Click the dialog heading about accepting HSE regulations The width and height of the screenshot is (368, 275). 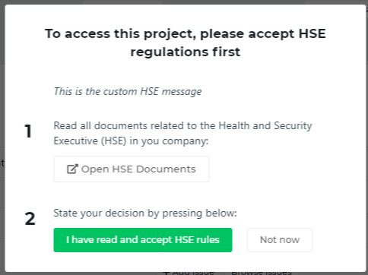[186, 43]
